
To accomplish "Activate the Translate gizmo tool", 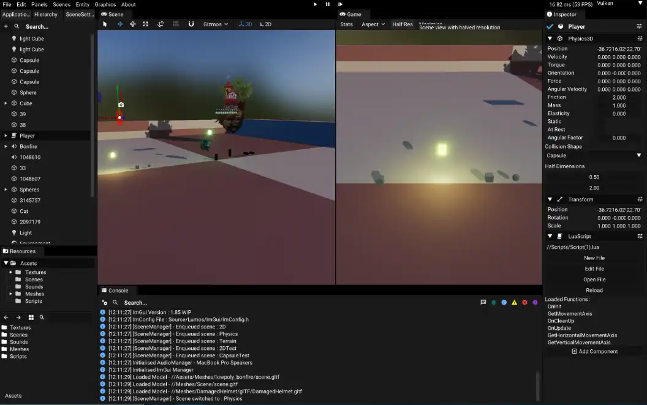I will tap(120, 24).
